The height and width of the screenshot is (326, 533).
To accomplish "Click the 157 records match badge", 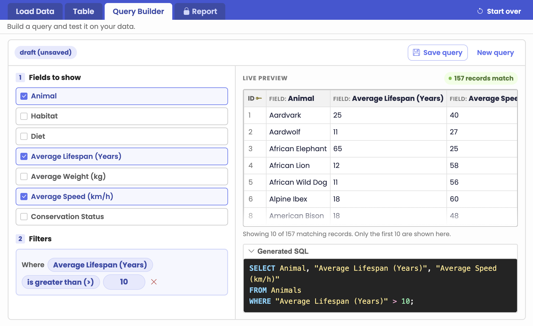I will [481, 78].
